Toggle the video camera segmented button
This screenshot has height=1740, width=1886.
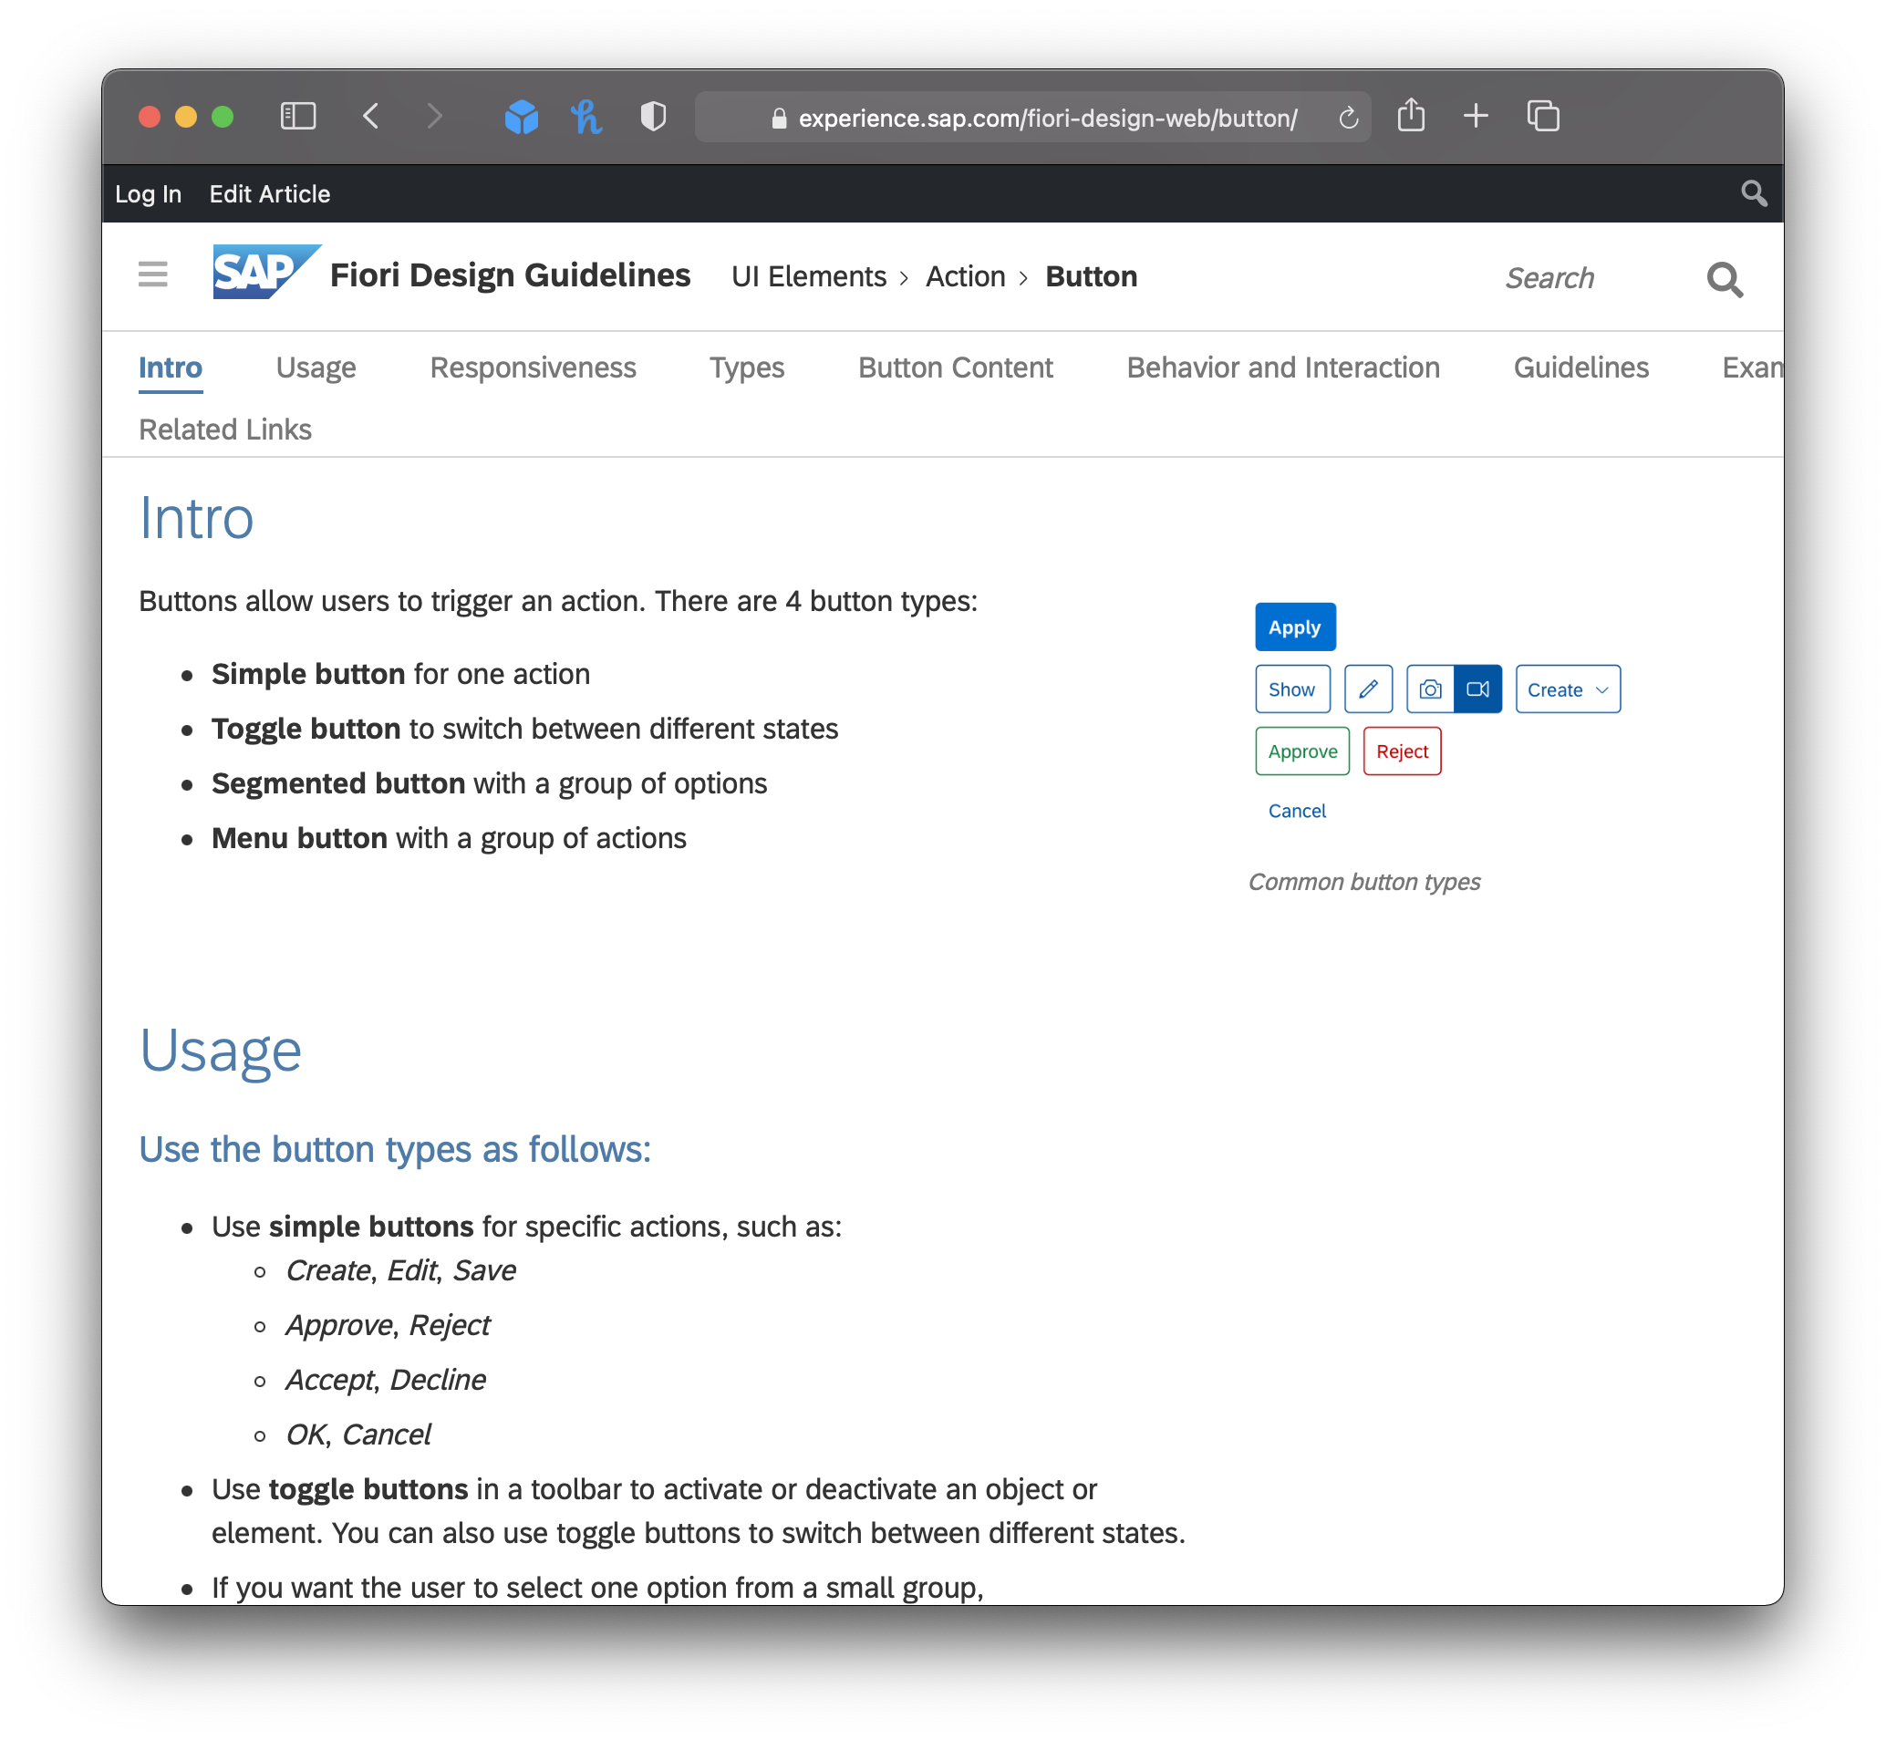coord(1477,689)
